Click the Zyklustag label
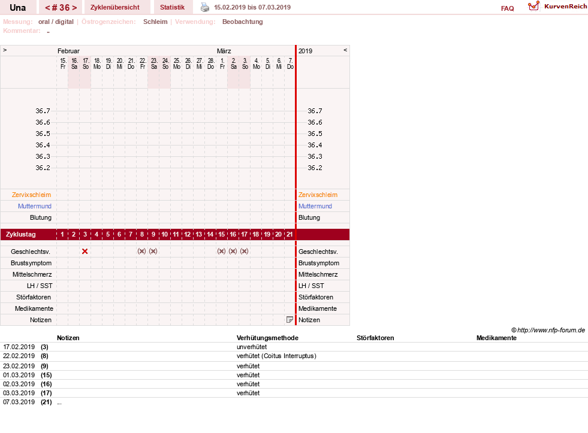 tap(20, 235)
